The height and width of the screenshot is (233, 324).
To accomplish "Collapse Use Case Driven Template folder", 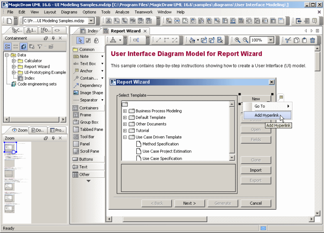I will pos(125,137).
